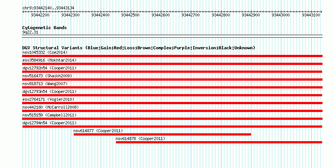
Task: Click the red bar under nsv818713
Action: [172, 87]
